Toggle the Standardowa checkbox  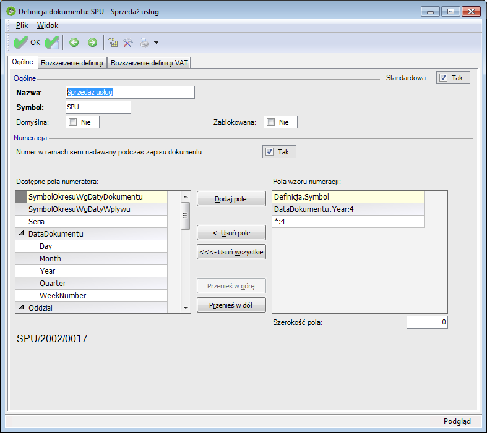click(x=444, y=77)
